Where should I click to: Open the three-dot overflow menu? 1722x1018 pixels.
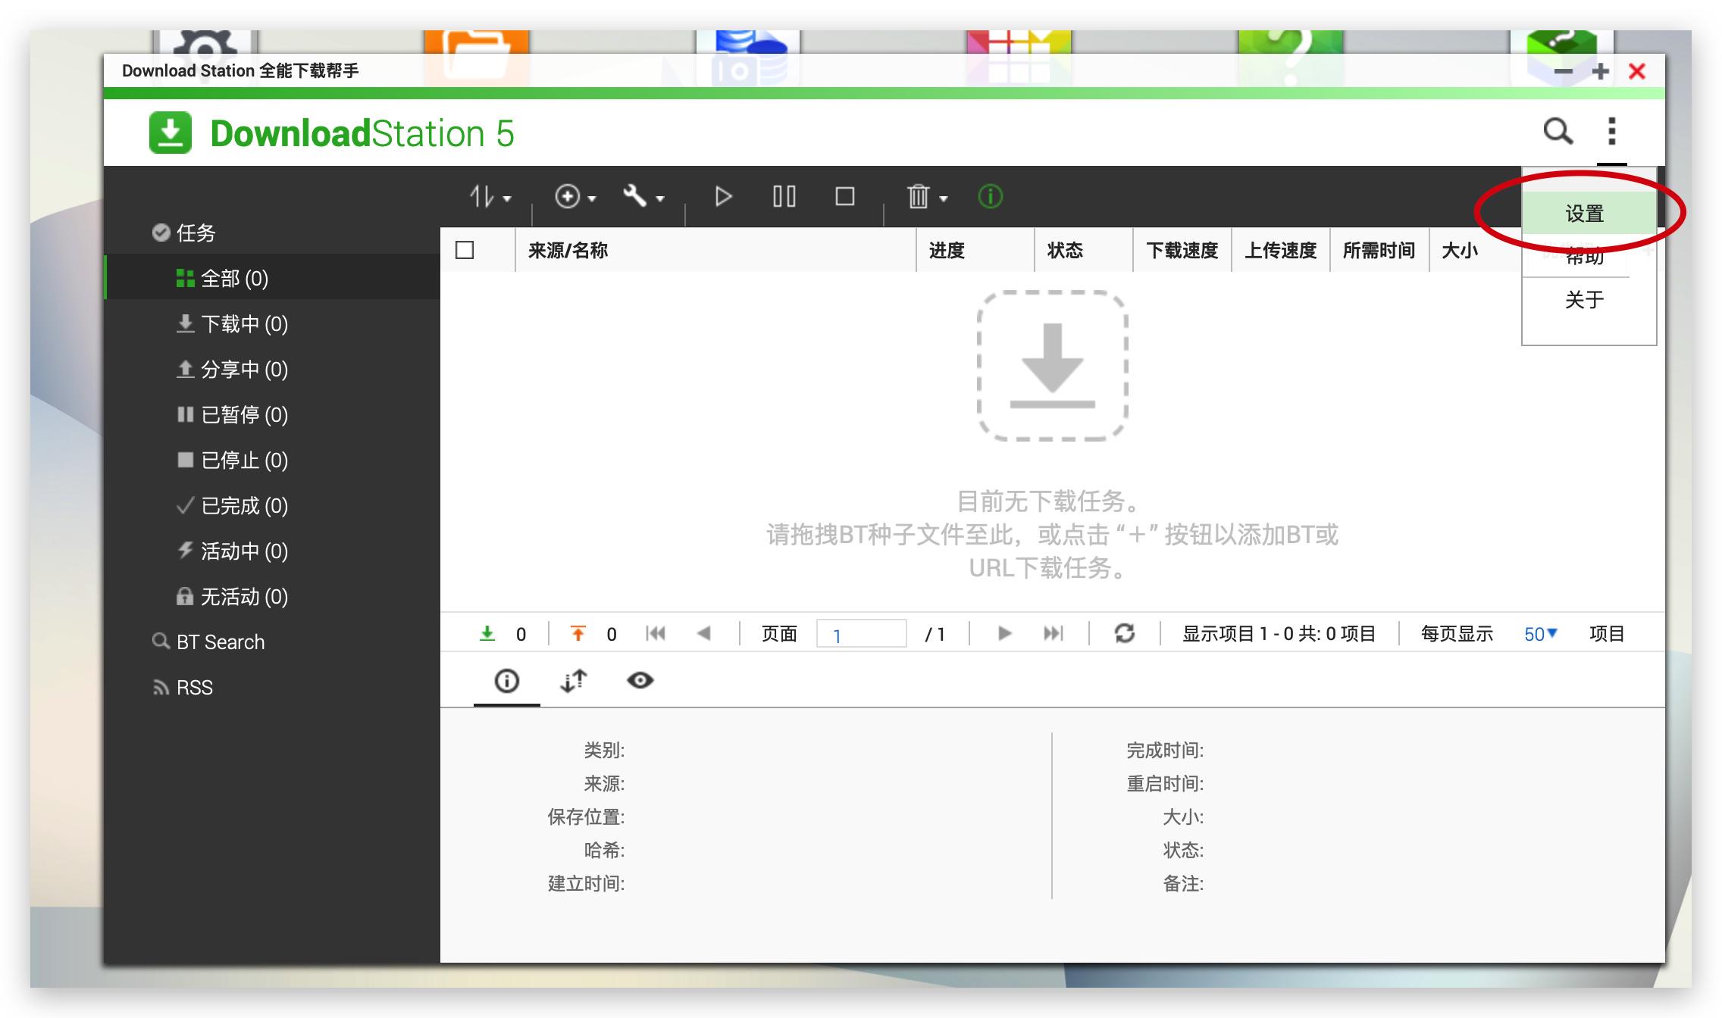pos(1613,132)
